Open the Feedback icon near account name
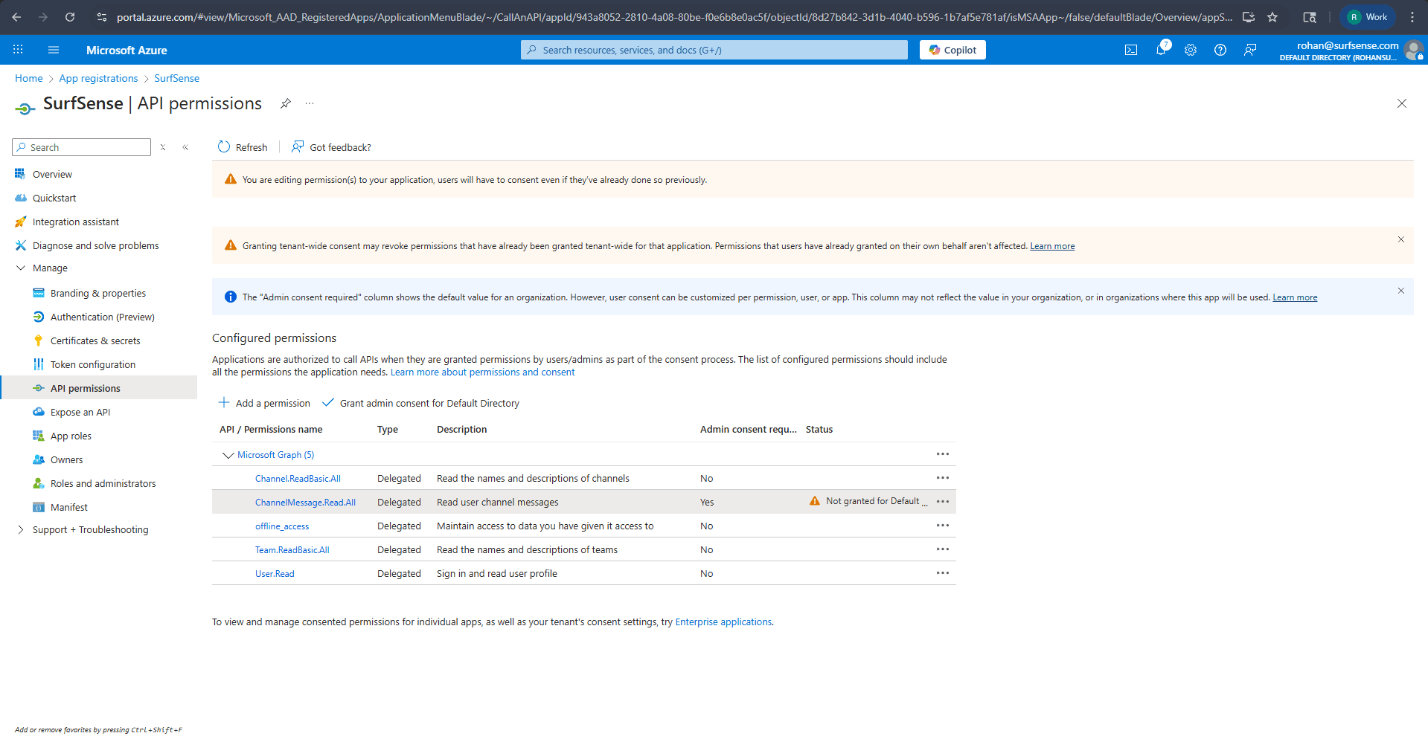 (1249, 50)
